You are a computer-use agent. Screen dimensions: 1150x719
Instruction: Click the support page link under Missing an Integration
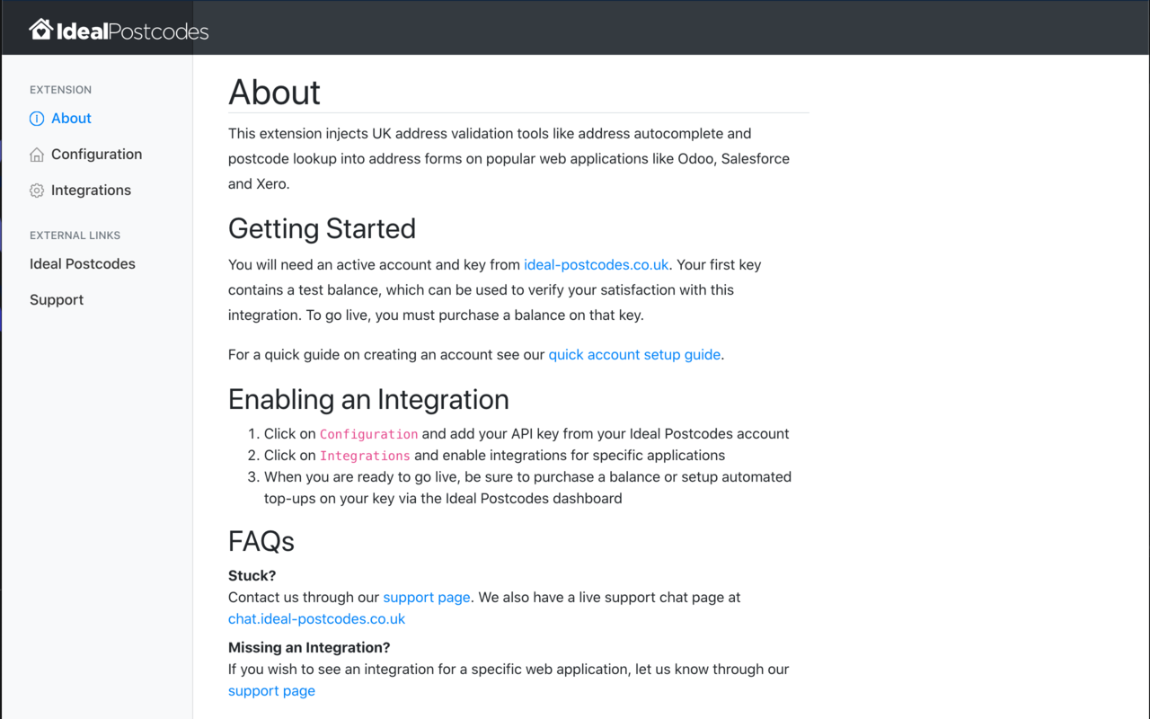[x=271, y=690]
